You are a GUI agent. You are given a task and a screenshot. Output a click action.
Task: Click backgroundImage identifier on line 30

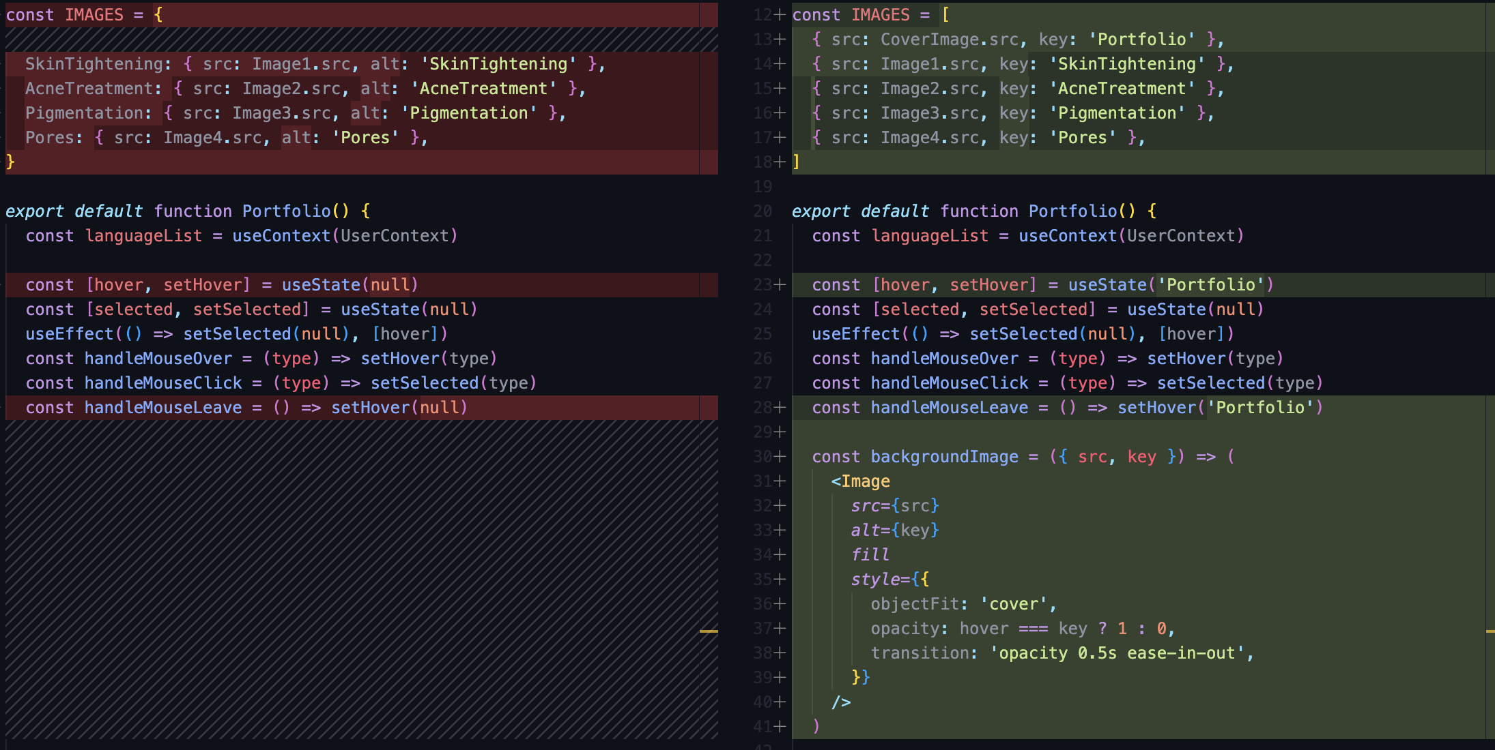pos(944,457)
